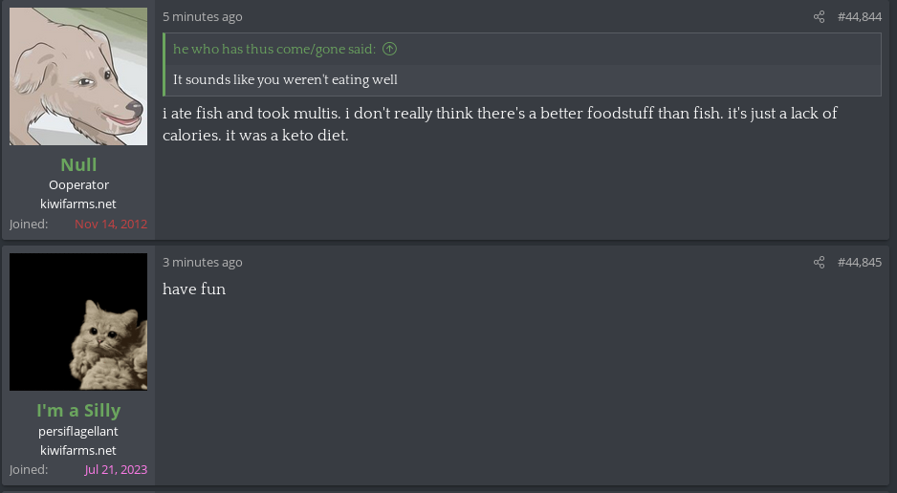Click join date Jul 21, 2023

(115, 469)
